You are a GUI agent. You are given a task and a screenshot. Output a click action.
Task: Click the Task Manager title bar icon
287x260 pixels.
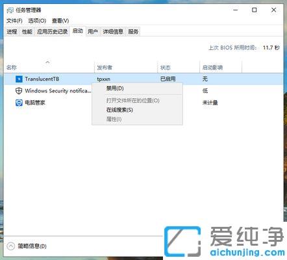tap(10, 10)
